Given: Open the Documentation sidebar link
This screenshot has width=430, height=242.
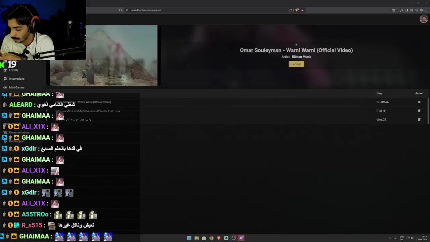Looking at the screenshot, I should click(x=19, y=132).
